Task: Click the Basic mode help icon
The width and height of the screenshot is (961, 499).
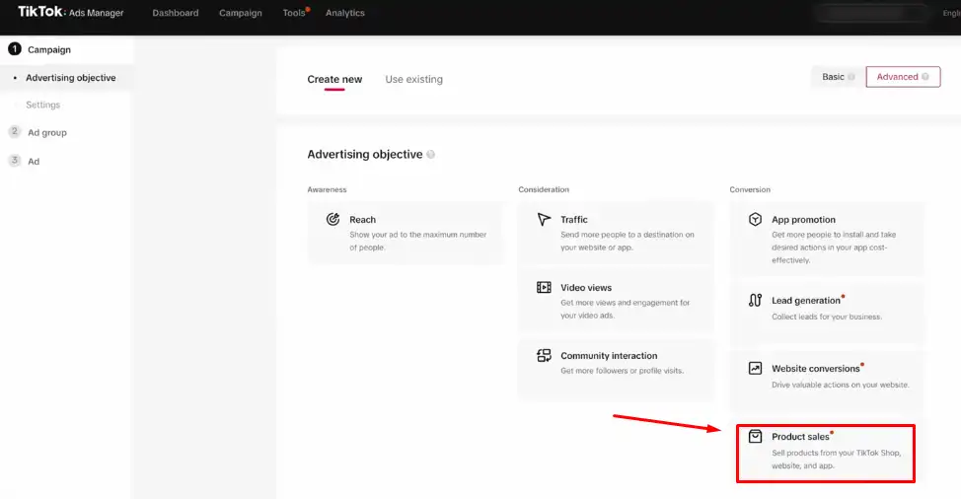Action: [851, 77]
